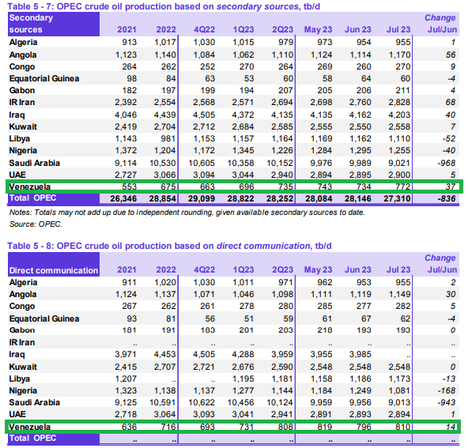Select Nigeria's change value -168
Viewport: 468px width, 448px height.
446,391
